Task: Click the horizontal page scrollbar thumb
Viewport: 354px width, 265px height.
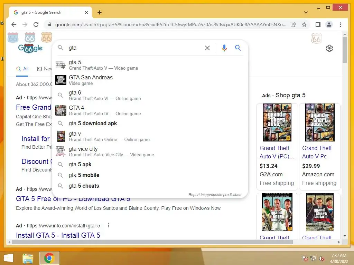Action: [152, 242]
